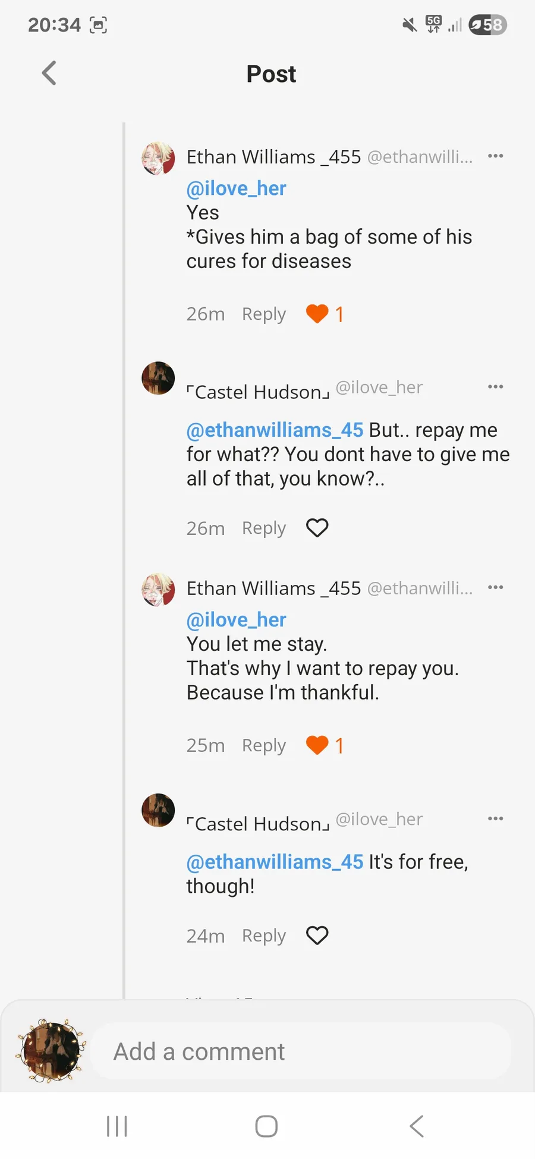
Task: Open more options on "It's for free" comment
Action: (x=495, y=819)
